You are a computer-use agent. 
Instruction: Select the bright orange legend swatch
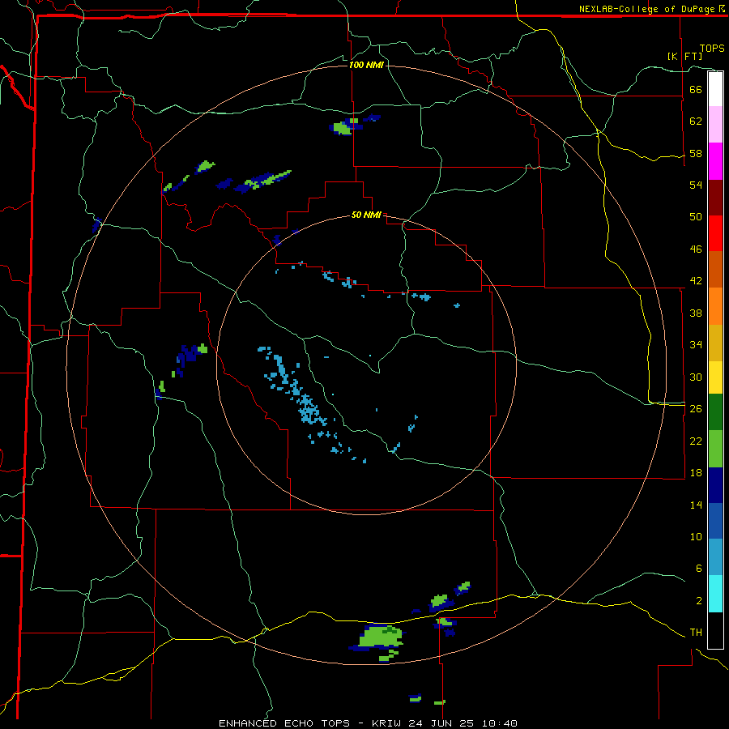(x=715, y=306)
